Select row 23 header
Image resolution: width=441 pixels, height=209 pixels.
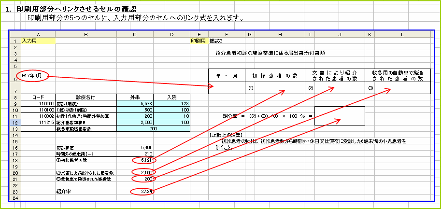click(x=15, y=192)
